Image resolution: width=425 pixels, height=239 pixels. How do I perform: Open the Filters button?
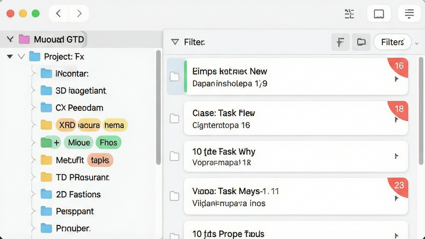point(392,42)
